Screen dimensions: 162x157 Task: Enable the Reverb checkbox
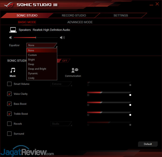point(9,124)
